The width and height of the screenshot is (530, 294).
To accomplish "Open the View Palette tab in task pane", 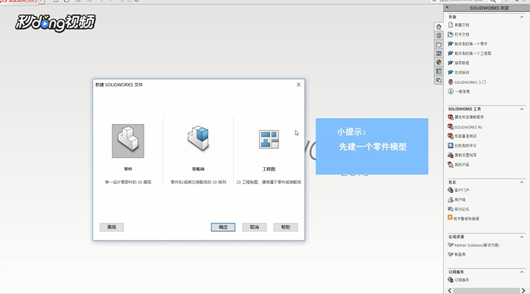I will [x=439, y=53].
